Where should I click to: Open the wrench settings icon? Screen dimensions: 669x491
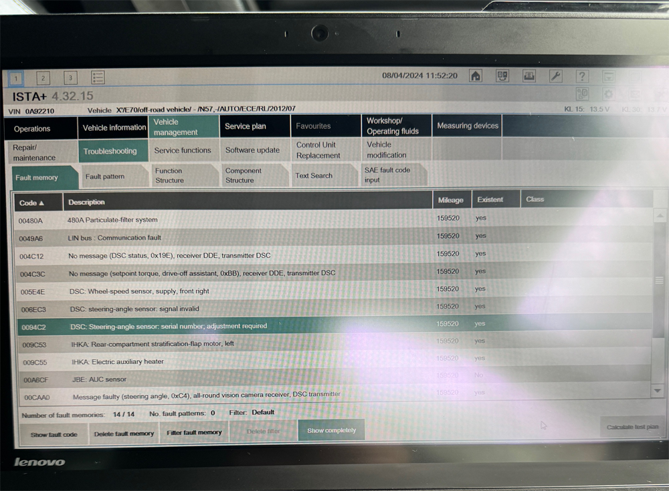[555, 76]
